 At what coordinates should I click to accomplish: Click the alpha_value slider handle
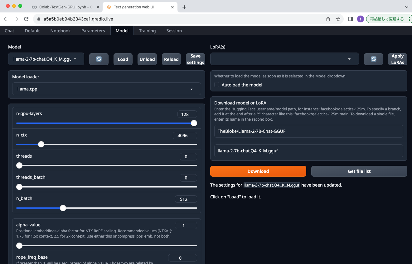pos(19,246)
